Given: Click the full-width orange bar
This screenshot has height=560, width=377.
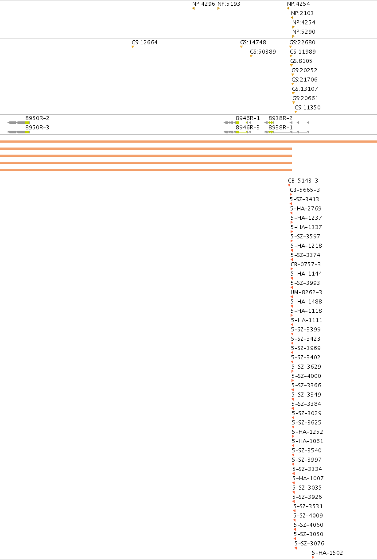Looking at the screenshot, I should coord(188,142).
